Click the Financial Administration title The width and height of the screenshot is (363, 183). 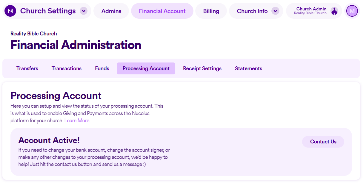[x=76, y=45]
